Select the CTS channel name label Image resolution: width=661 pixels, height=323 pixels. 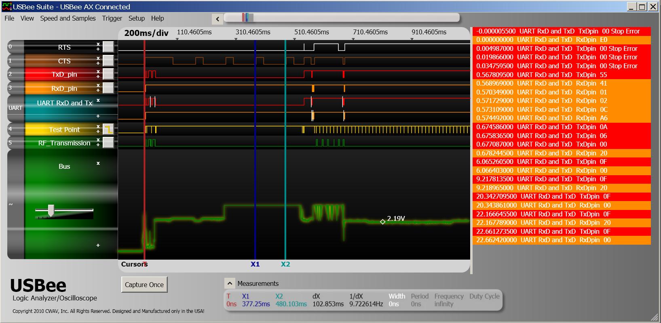[64, 61]
